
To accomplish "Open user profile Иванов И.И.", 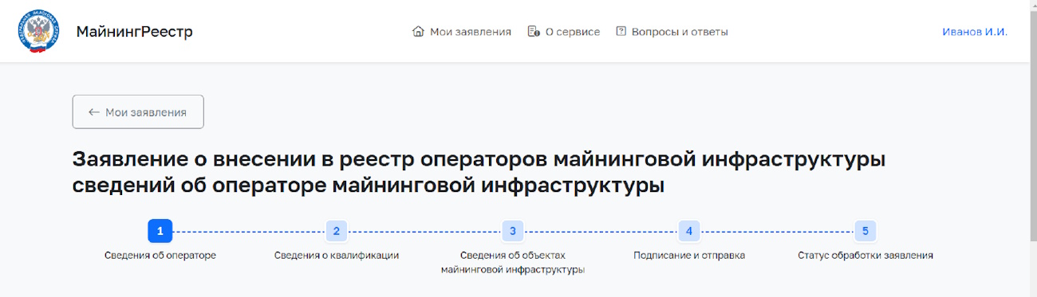I will 975,32.
